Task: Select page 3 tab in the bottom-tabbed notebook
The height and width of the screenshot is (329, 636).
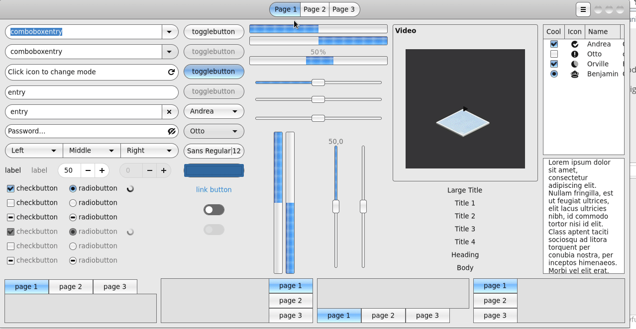Action: tap(427, 316)
